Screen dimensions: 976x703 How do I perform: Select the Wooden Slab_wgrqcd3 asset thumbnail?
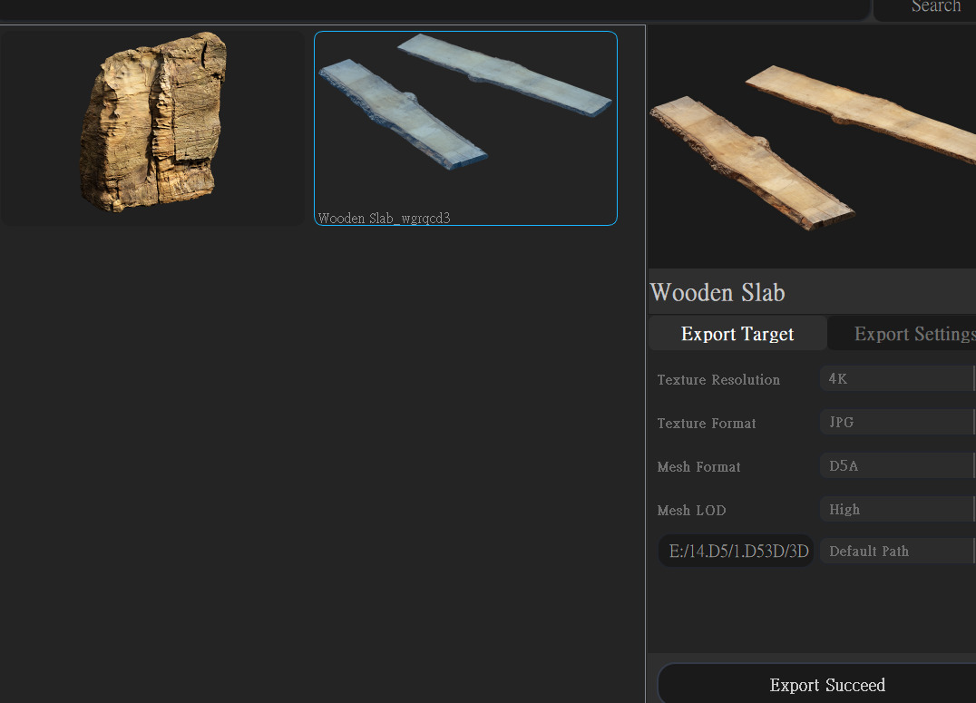pyautogui.click(x=465, y=128)
